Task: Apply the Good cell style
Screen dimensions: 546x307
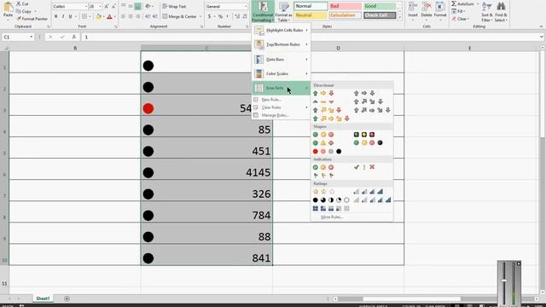Action: coord(380,6)
